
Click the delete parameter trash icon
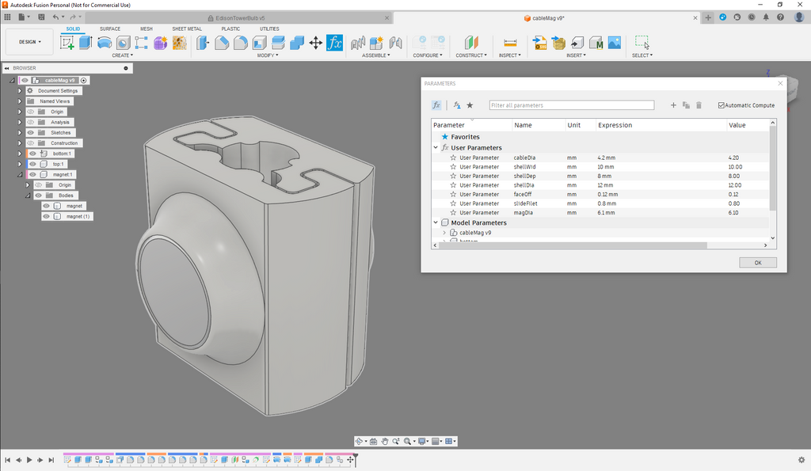tap(699, 105)
